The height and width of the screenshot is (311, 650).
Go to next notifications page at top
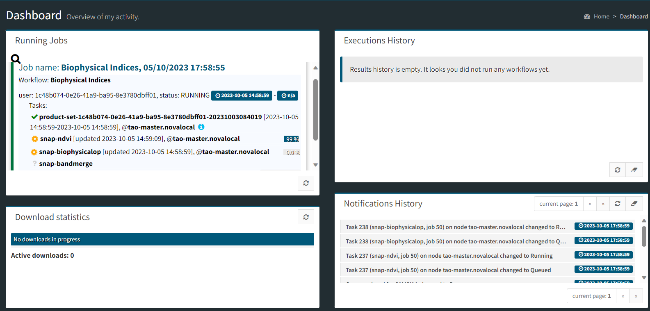click(x=603, y=204)
